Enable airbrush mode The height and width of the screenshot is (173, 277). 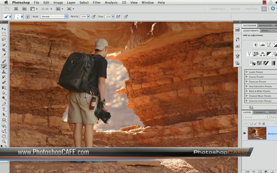[118, 17]
